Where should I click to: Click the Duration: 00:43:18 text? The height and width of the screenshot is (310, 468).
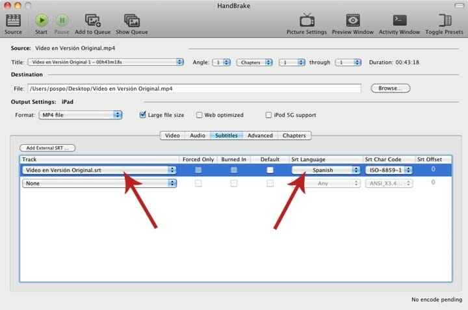pyautogui.click(x=394, y=62)
